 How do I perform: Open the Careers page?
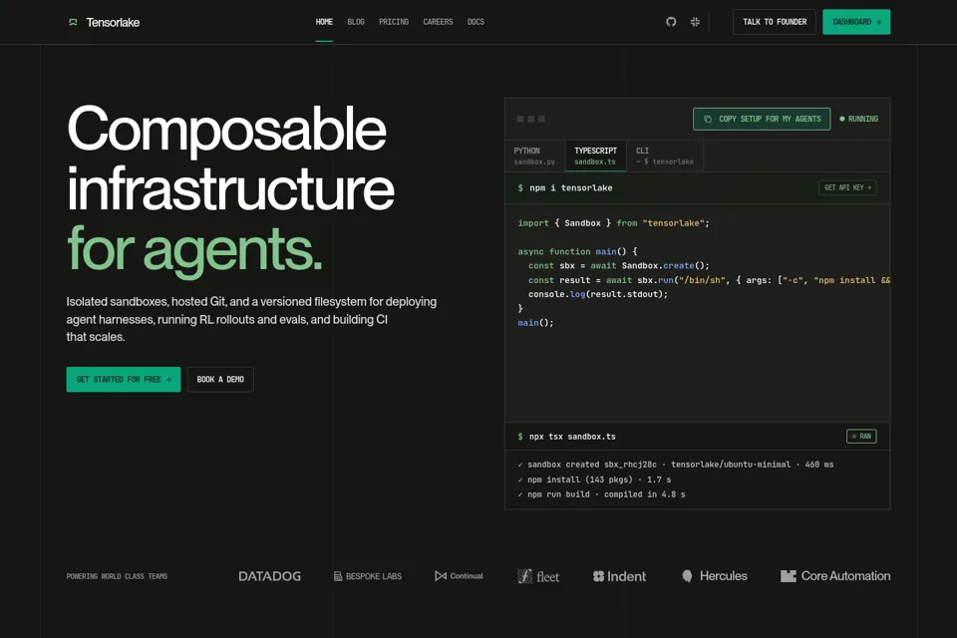(x=439, y=22)
